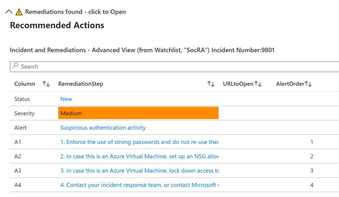This screenshot has height=197, width=339.
Task: Sort by AlertOrder arrows icon
Action: [x=308, y=84]
